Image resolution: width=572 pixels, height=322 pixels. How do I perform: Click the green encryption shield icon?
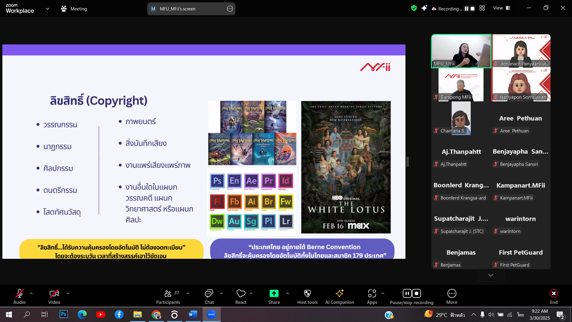point(414,8)
